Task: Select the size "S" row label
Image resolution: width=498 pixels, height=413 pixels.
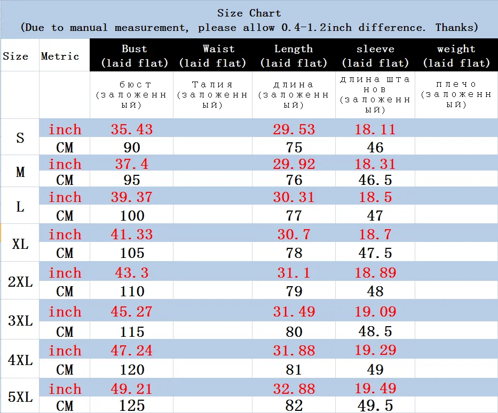Action: [20, 137]
